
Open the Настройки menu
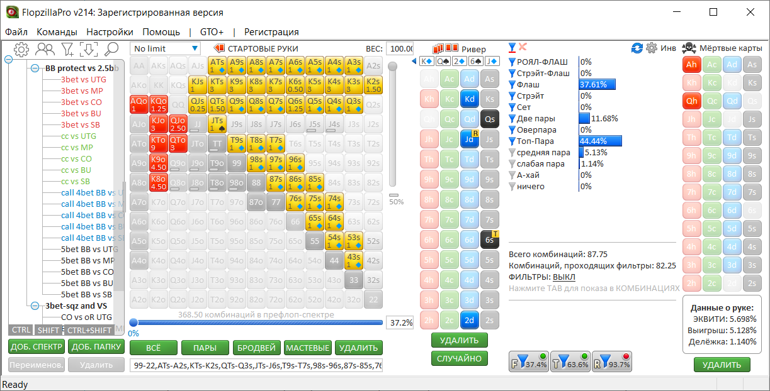point(110,31)
